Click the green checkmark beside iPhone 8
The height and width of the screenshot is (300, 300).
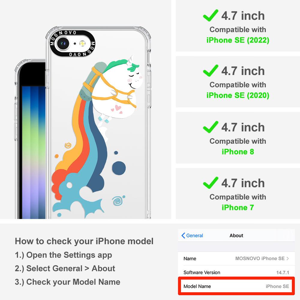(x=211, y=127)
